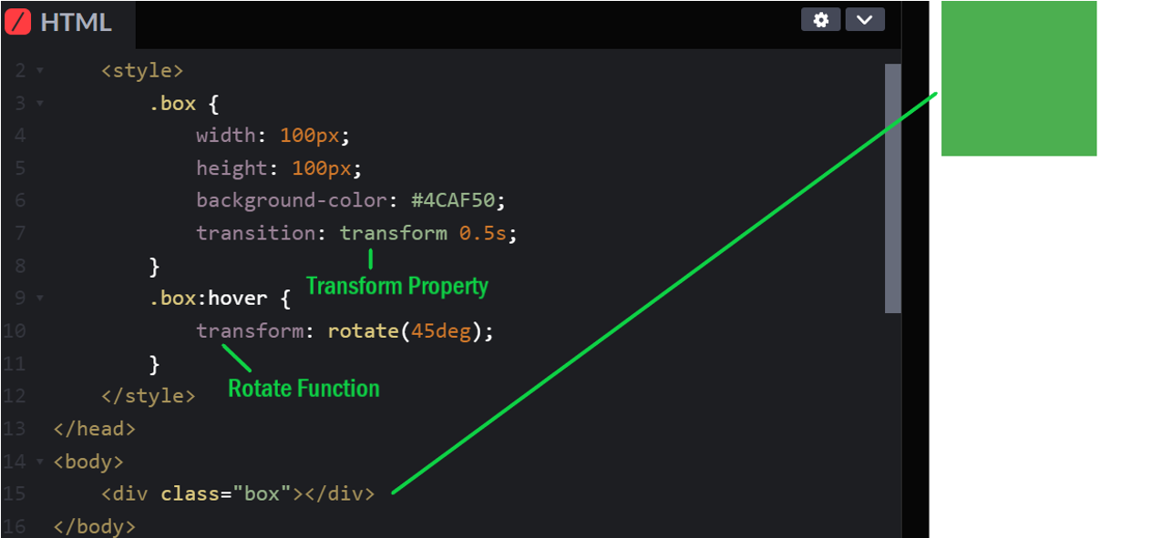The width and height of the screenshot is (1162, 538).
Task: Collapse the body tag on line 14
Action: (x=39, y=462)
